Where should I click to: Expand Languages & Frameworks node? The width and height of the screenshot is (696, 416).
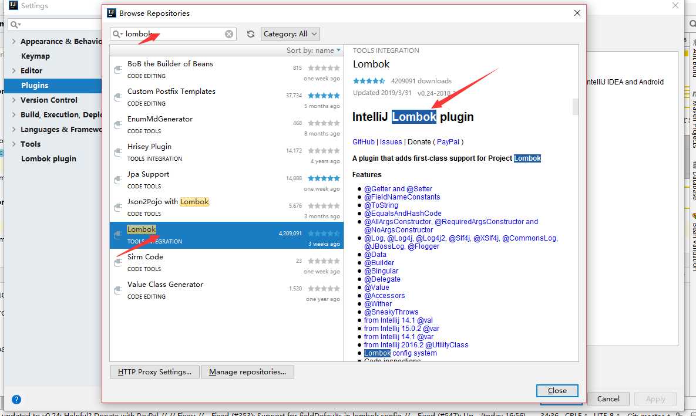pos(14,130)
